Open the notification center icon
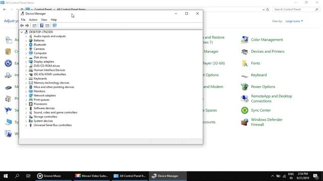Screen dimensions: 323x181 (x=315, y=176)
